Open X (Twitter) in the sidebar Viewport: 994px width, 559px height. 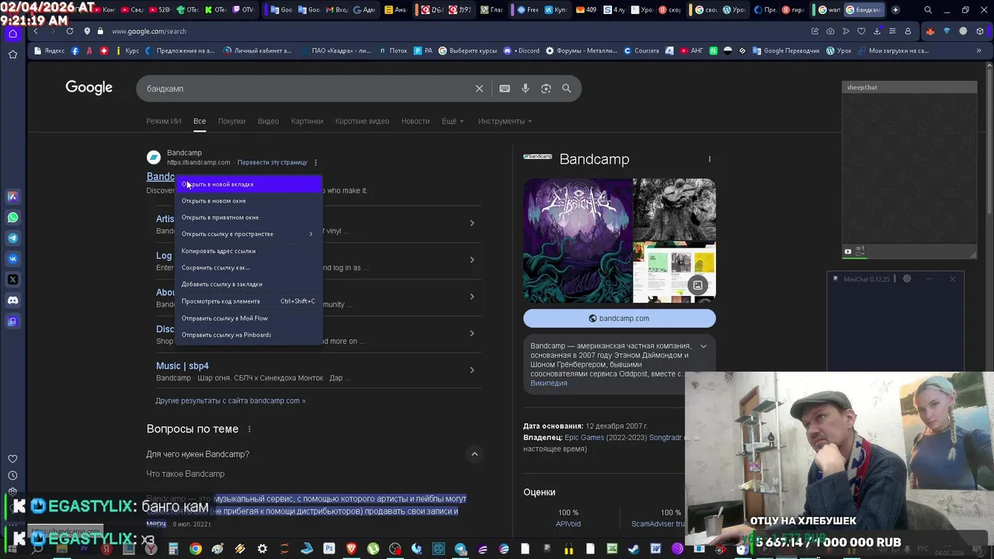pos(12,279)
